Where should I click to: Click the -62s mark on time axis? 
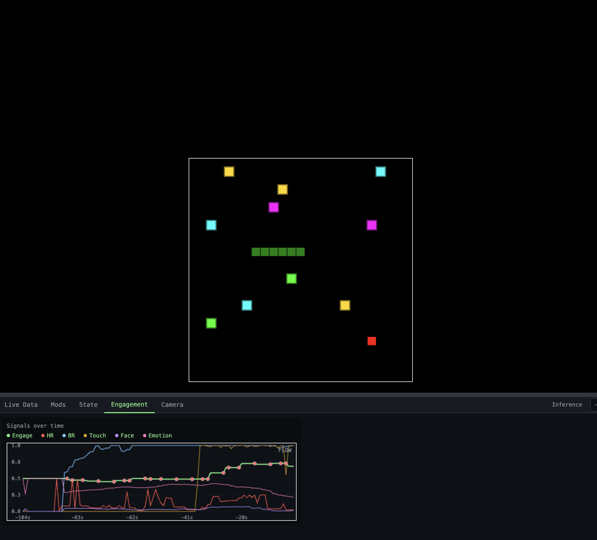(x=132, y=517)
